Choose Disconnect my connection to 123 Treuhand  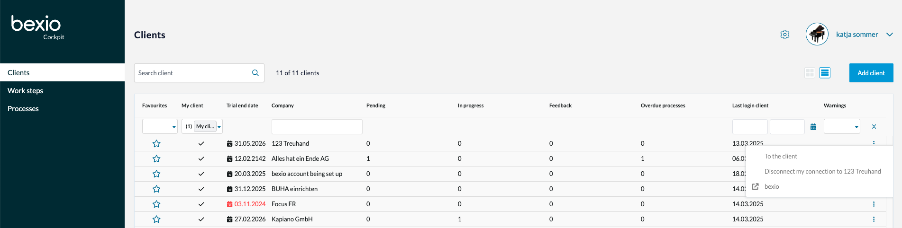(x=822, y=172)
